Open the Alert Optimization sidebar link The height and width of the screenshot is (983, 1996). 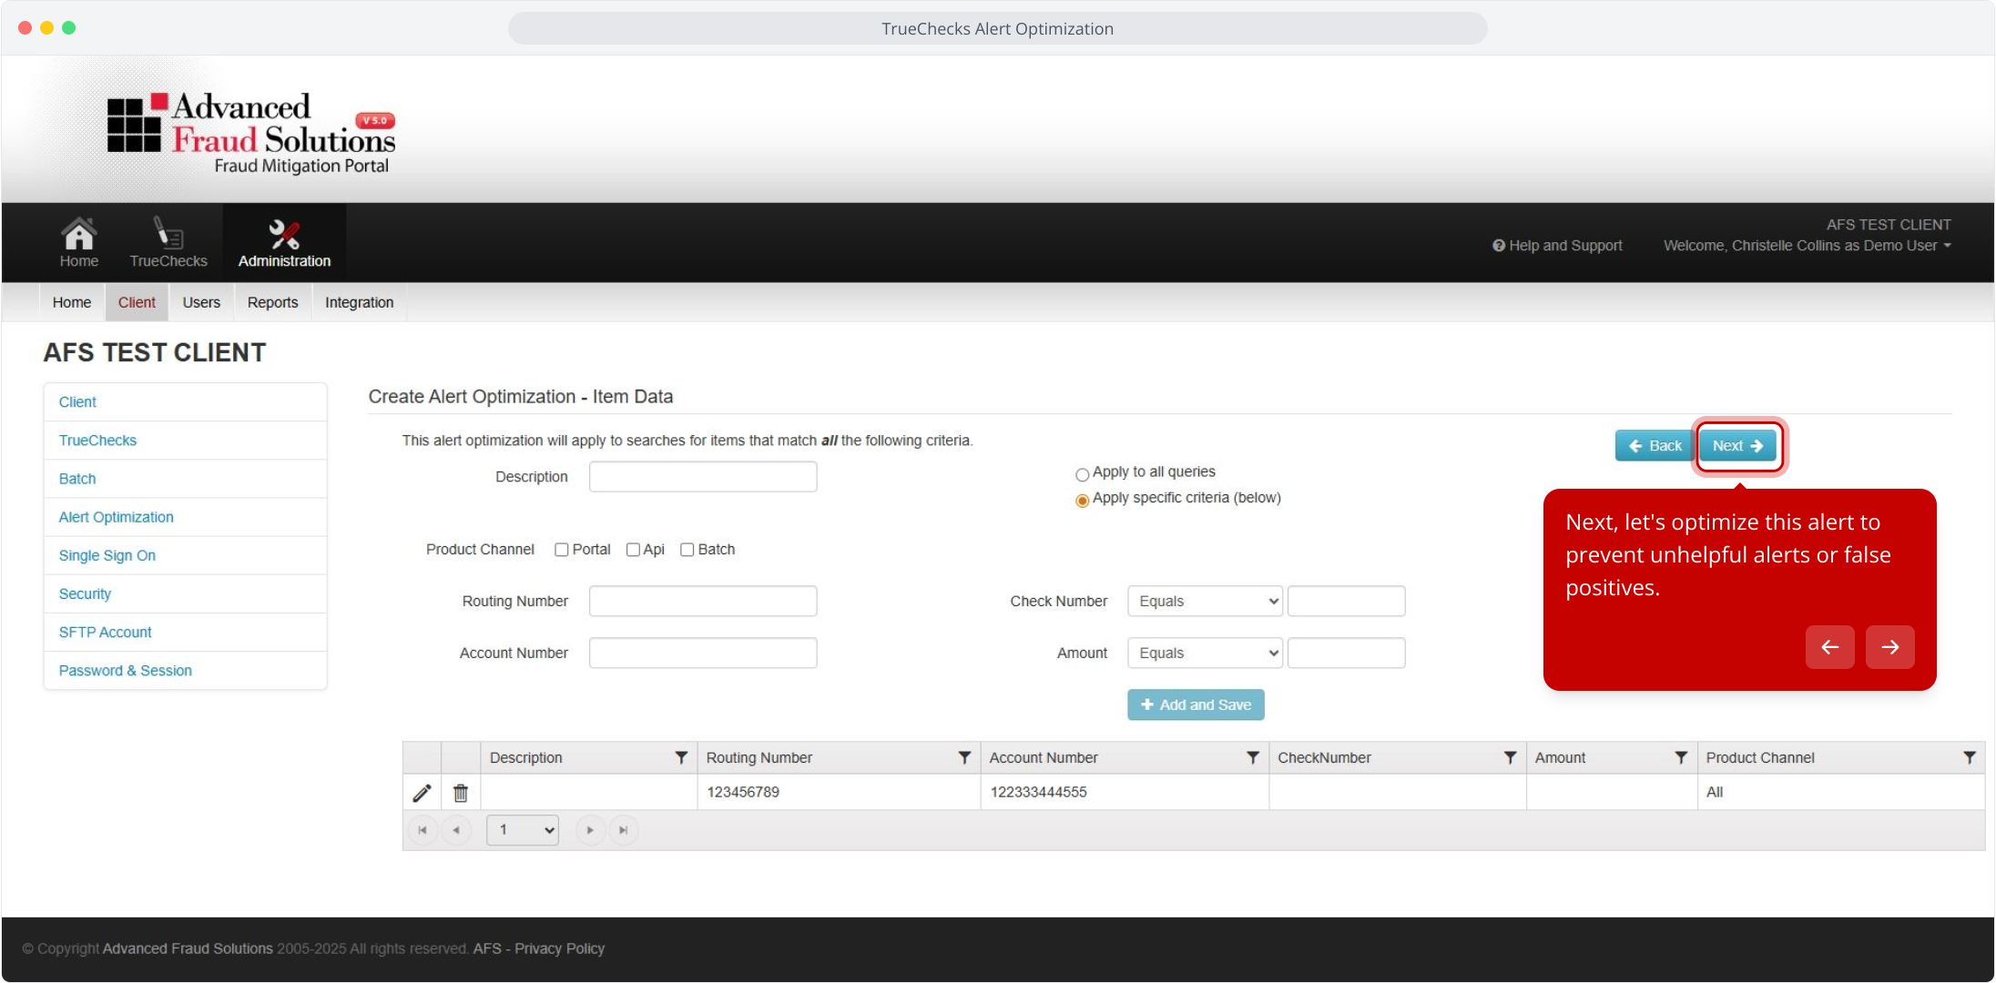coord(116,517)
